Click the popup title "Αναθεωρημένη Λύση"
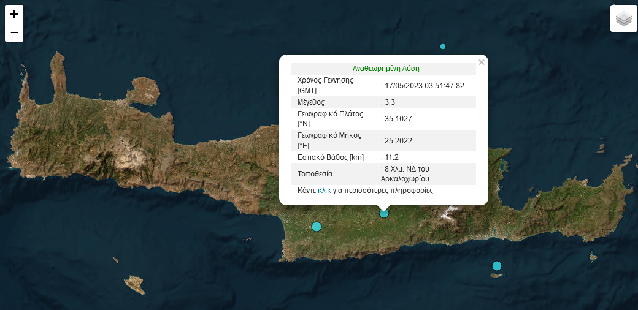The height and width of the screenshot is (310, 638). (x=386, y=69)
